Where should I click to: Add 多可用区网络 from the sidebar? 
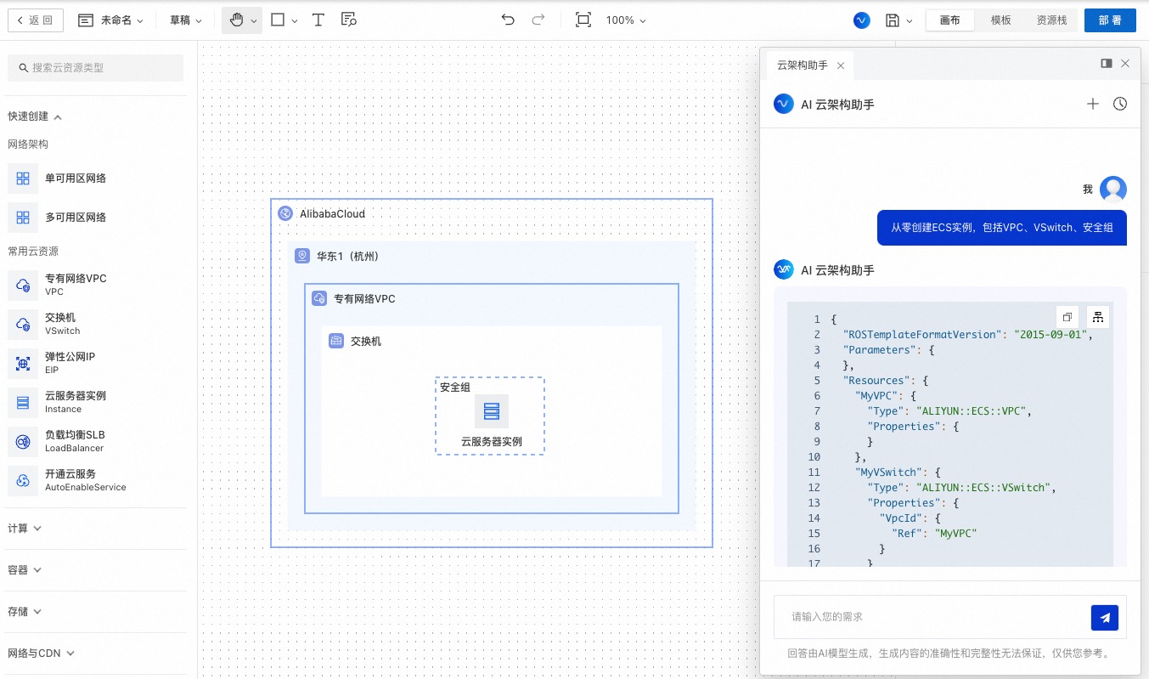pos(58,218)
